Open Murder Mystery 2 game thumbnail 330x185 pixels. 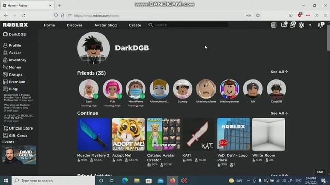(x=94, y=134)
